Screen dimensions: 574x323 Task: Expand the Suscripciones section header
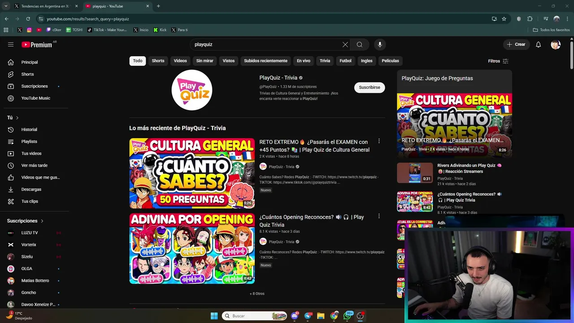point(26,221)
